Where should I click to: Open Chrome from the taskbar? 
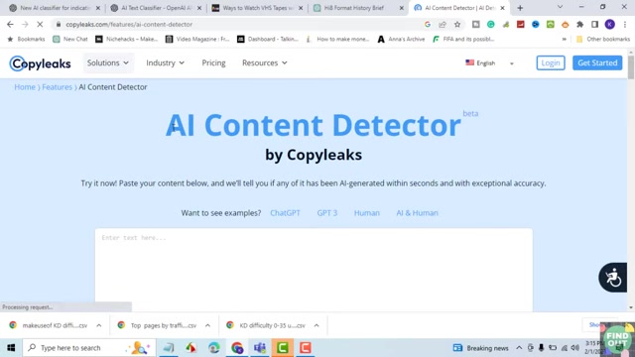tap(237, 348)
